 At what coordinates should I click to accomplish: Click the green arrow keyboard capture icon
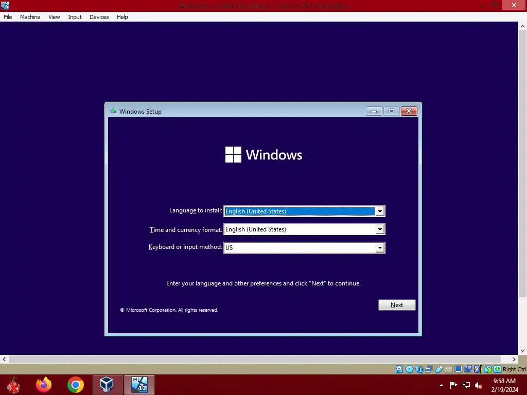(498, 369)
